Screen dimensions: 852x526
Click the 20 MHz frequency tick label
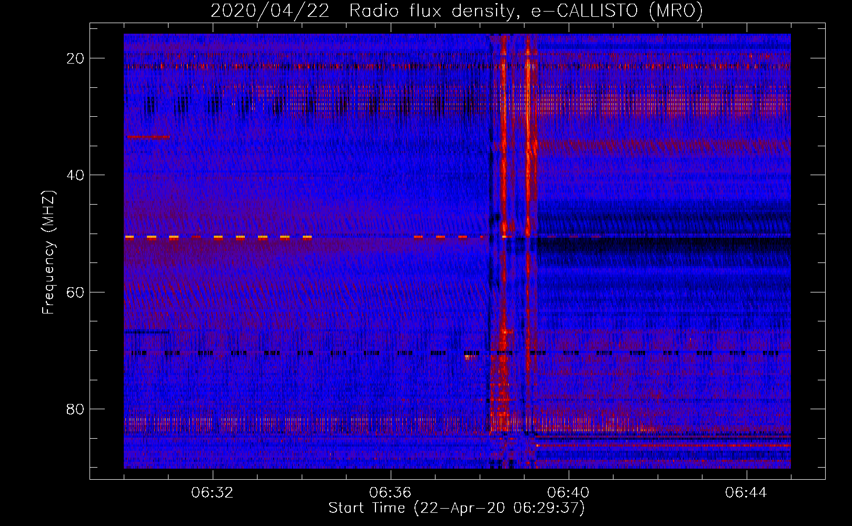coord(75,58)
